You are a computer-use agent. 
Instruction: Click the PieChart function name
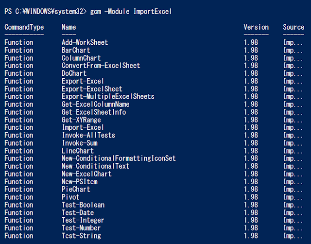[76, 189]
